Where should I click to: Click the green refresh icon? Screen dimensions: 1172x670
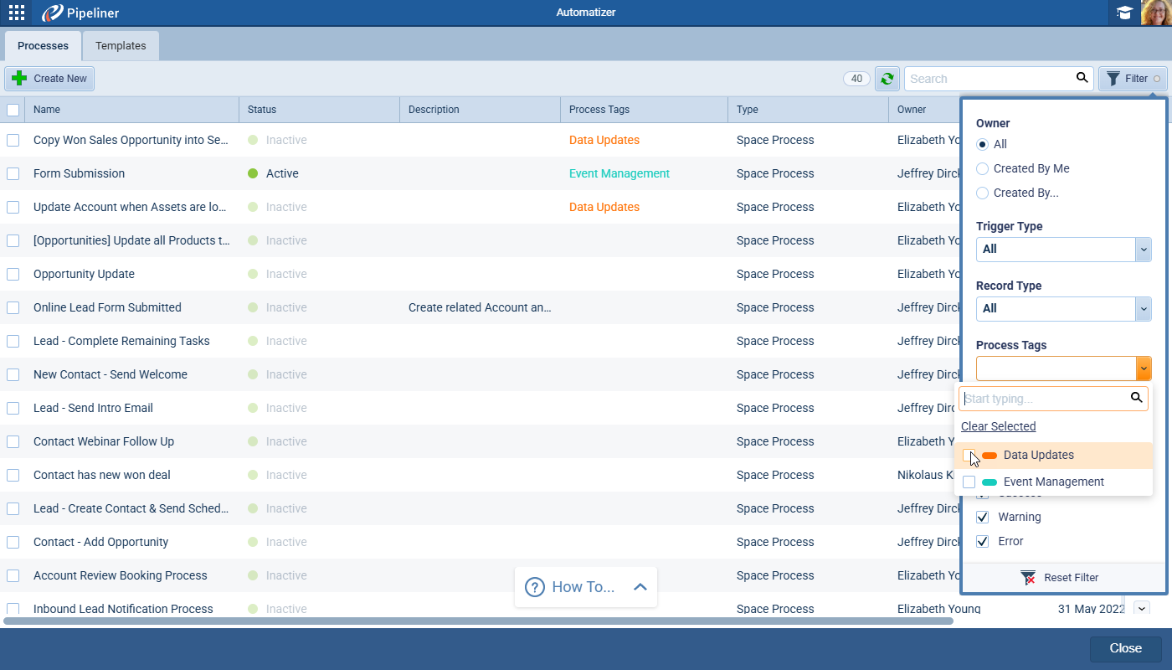click(887, 79)
